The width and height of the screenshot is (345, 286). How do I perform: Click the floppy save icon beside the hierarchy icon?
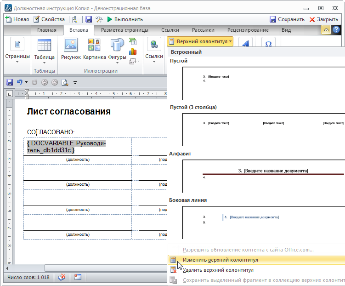click(x=89, y=19)
